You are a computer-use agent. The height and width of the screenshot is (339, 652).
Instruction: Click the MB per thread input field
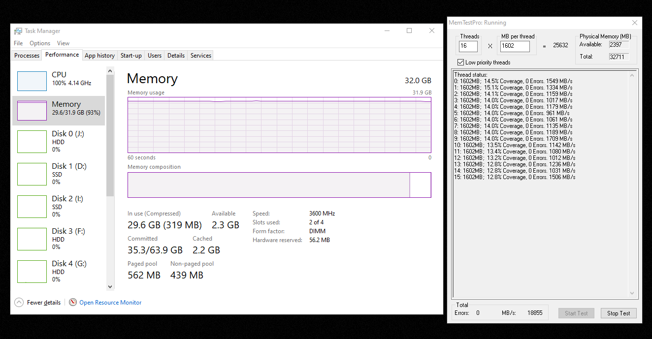(x=515, y=46)
